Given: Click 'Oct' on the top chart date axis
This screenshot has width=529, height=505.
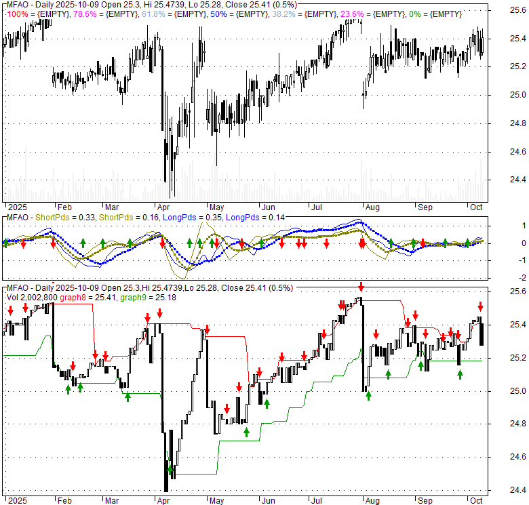Looking at the screenshot, I should tap(476, 207).
